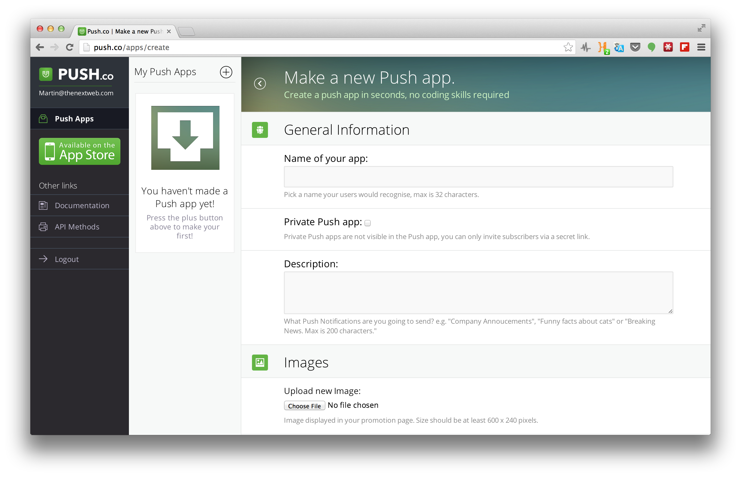Image resolution: width=741 pixels, height=477 pixels.
Task: Click Available on the App Store button
Action: click(x=80, y=151)
